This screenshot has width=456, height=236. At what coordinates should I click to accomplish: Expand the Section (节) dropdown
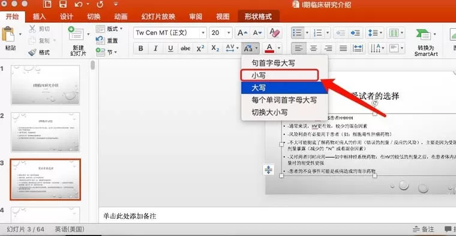pos(106,52)
